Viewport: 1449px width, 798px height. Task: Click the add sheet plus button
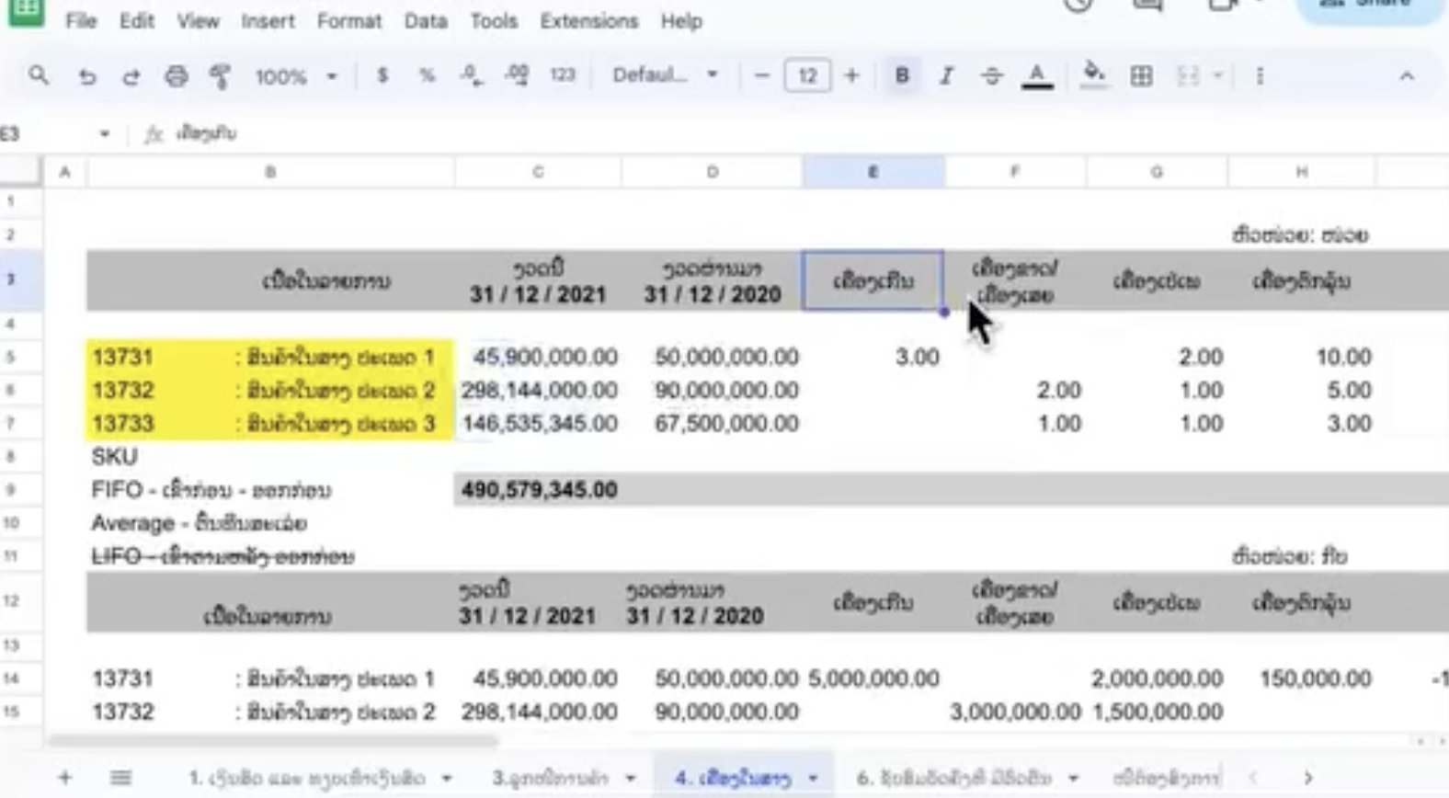[64, 778]
